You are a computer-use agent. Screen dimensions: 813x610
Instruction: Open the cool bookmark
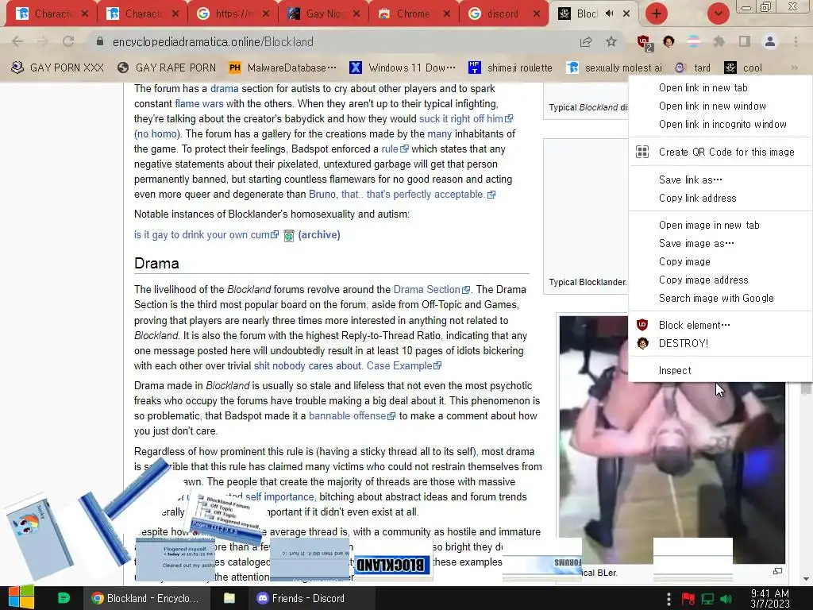(743, 68)
